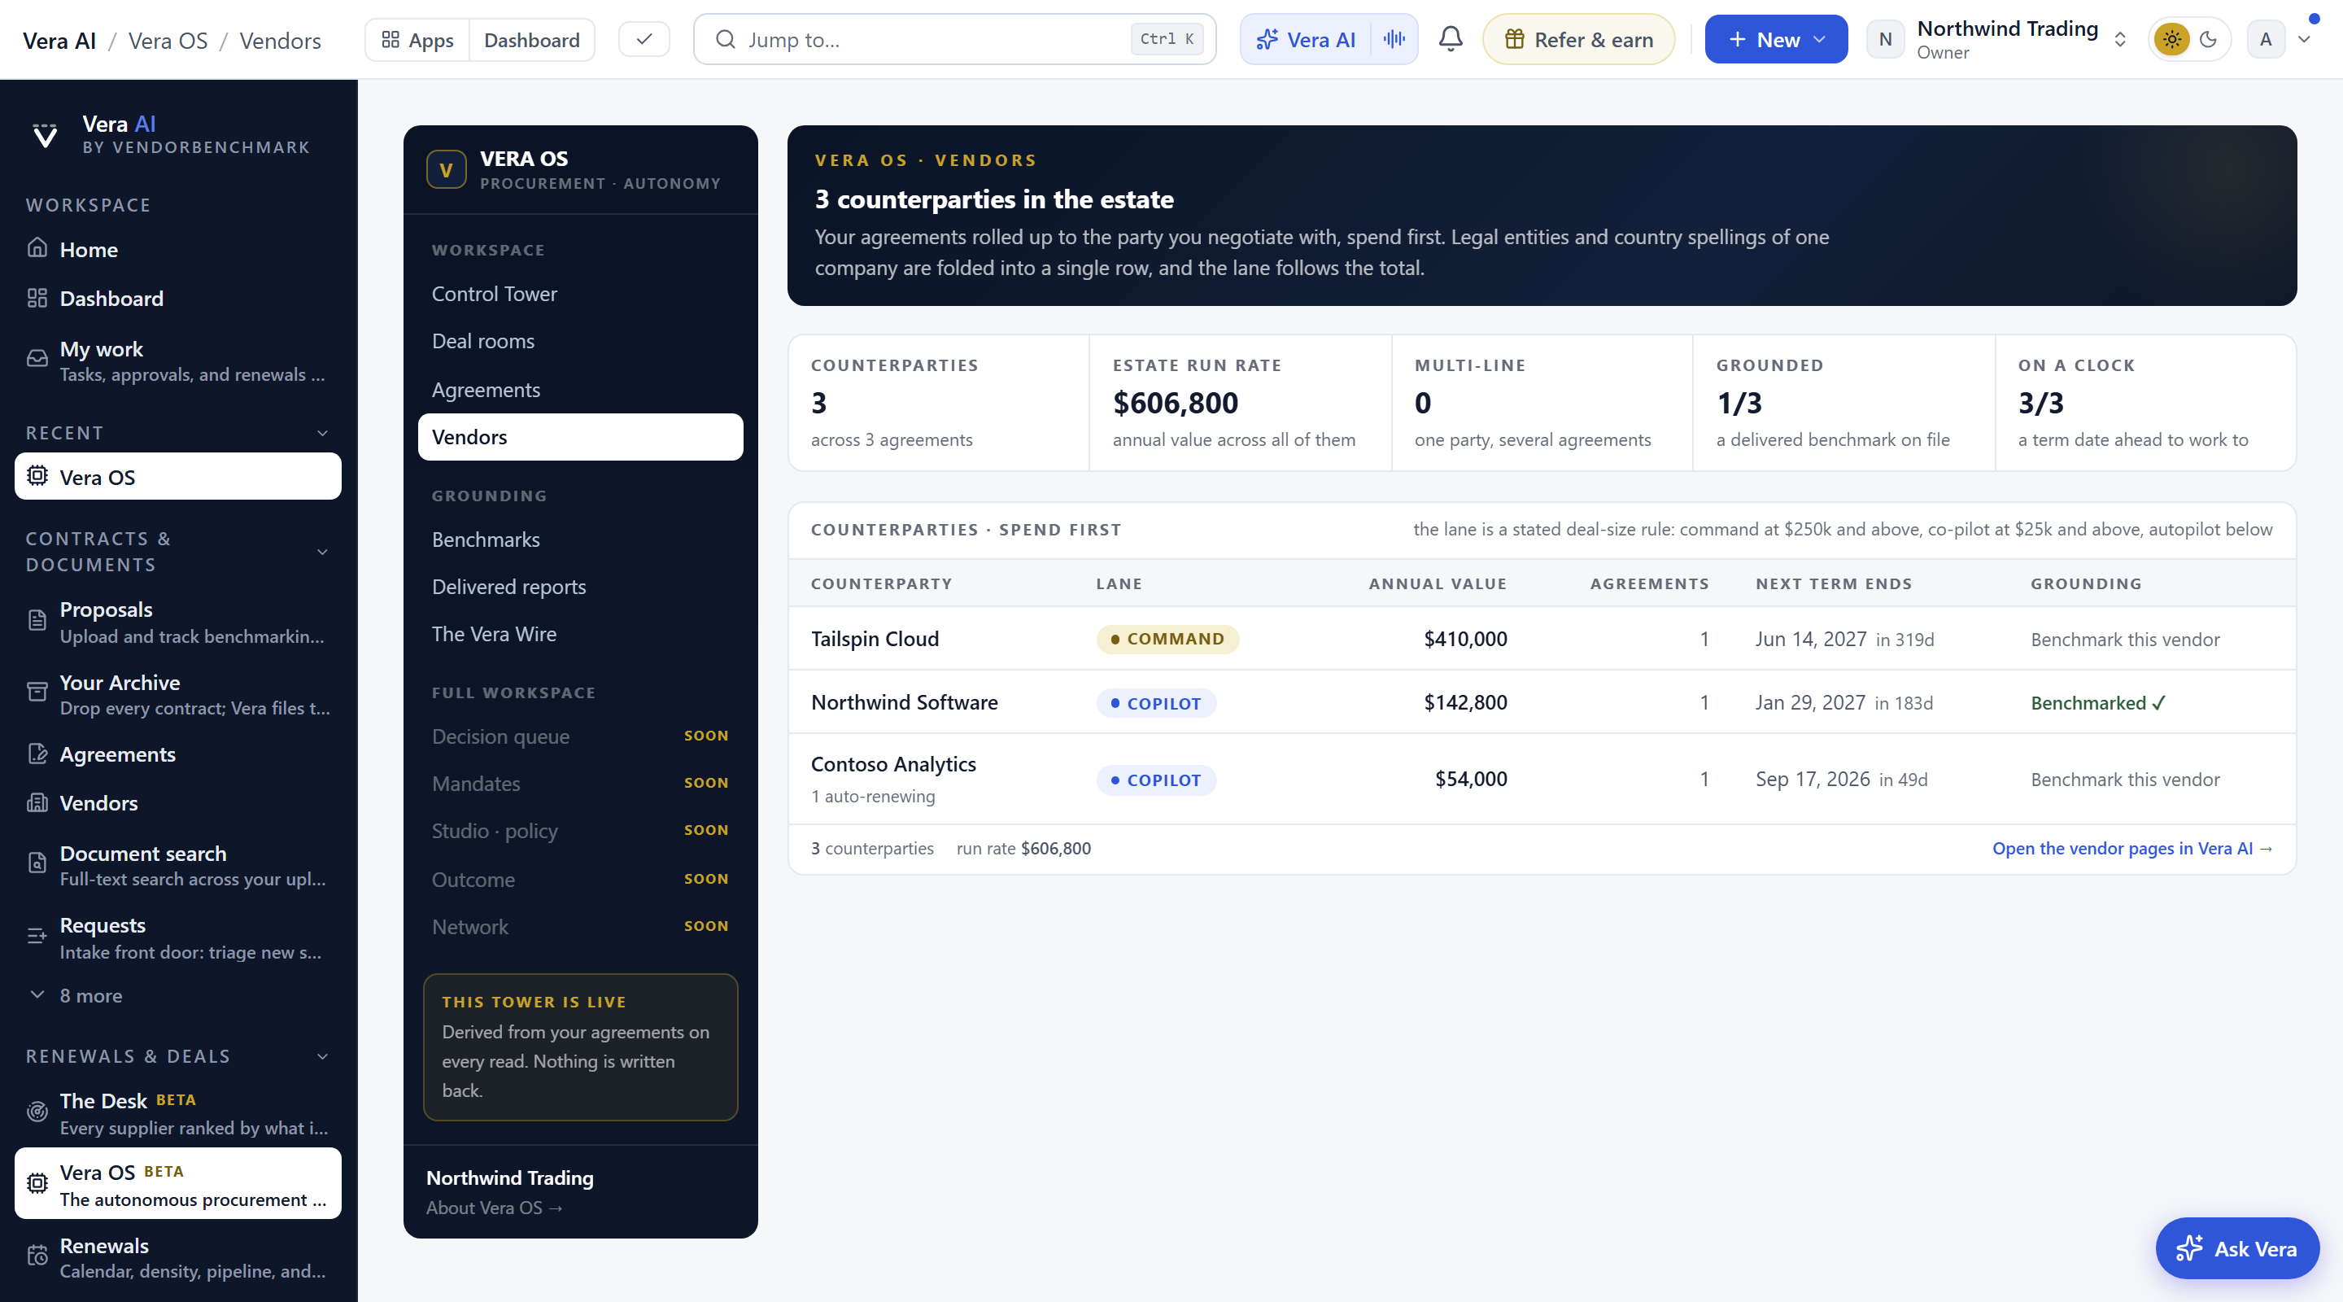Click the Dashboard button in top bar
The width and height of the screenshot is (2343, 1302).
(x=532, y=39)
